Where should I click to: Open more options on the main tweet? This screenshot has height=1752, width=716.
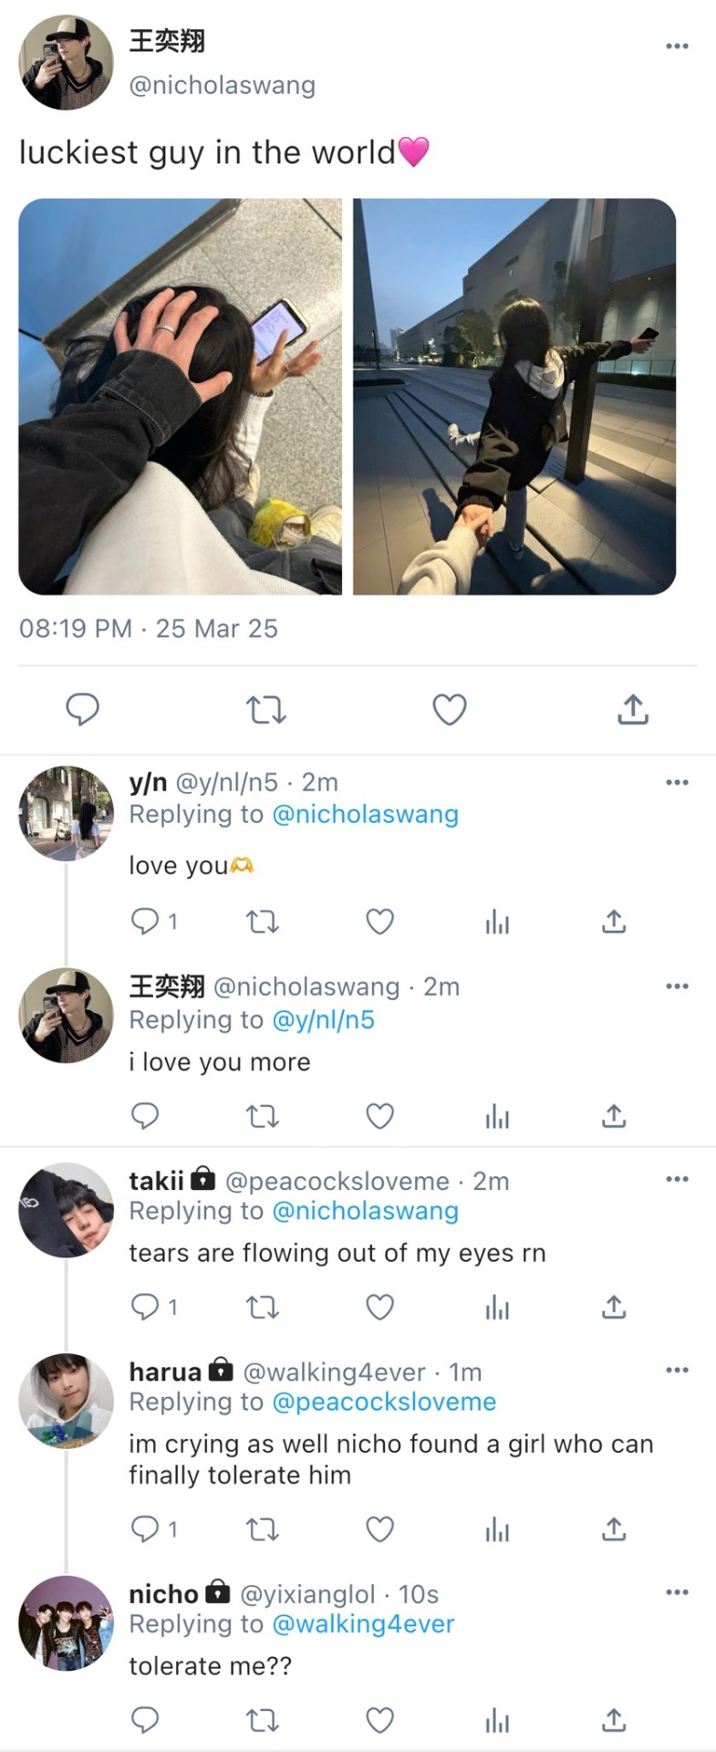[x=677, y=46]
